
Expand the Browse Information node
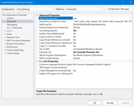pos(5,44)
